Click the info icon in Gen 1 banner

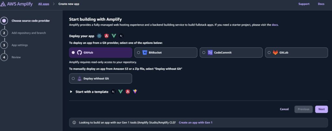(x=74, y=123)
